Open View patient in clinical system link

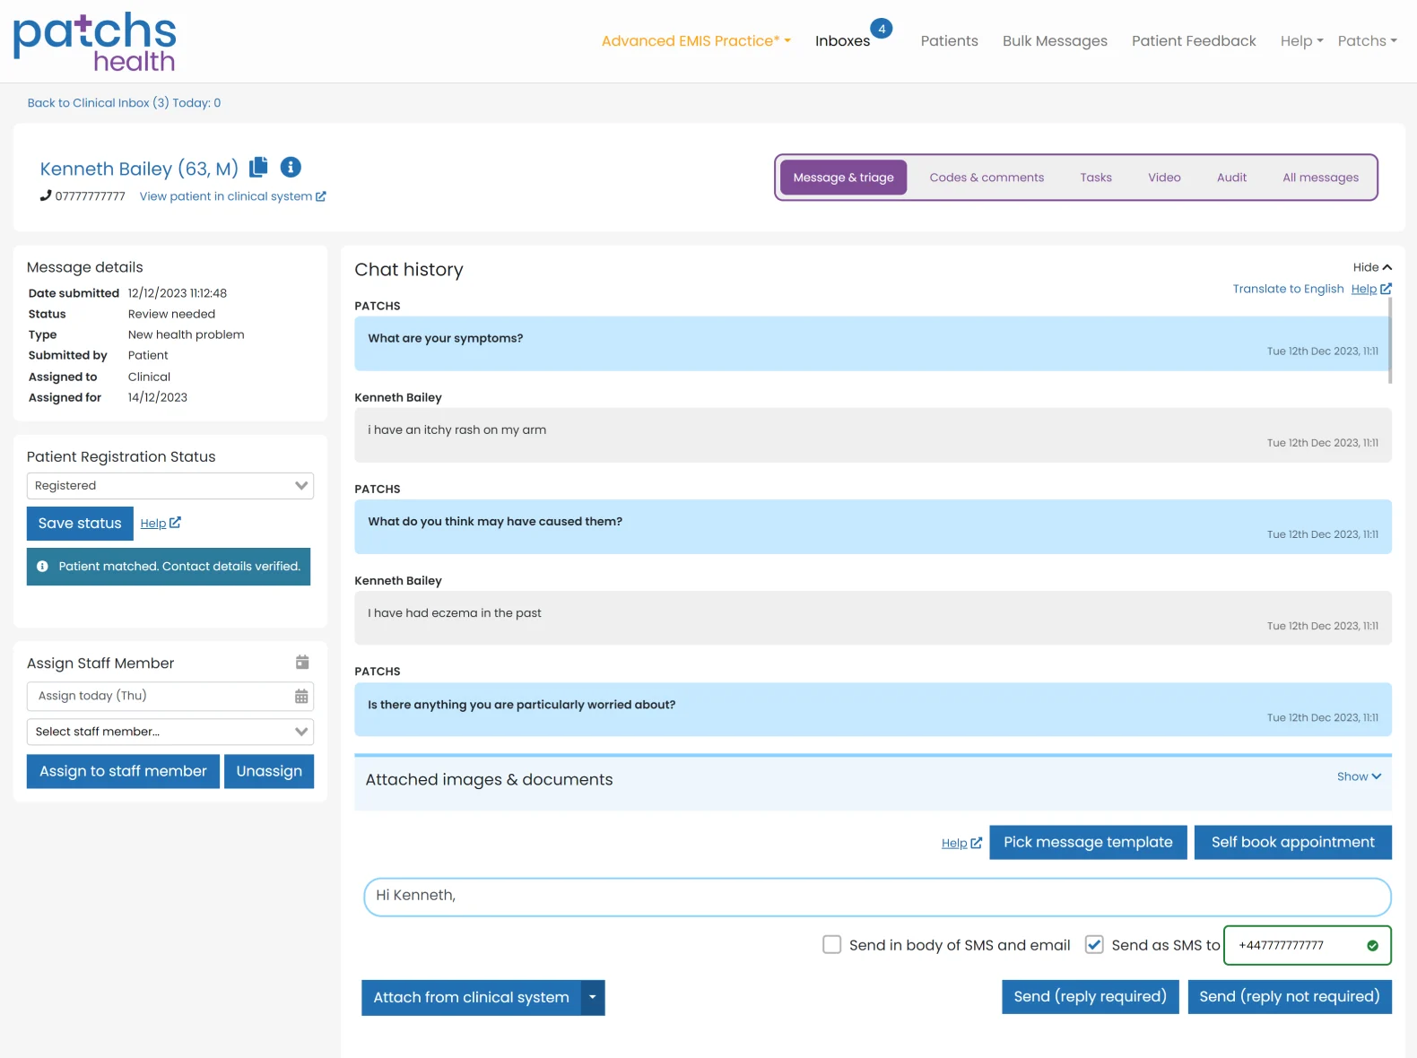(232, 196)
